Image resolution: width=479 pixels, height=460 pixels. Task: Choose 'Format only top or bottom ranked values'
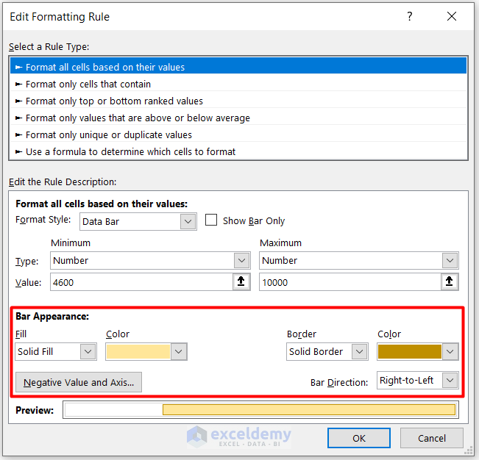(x=114, y=101)
